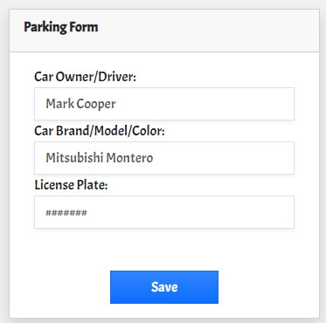Focus the License Plate input field

164,212
